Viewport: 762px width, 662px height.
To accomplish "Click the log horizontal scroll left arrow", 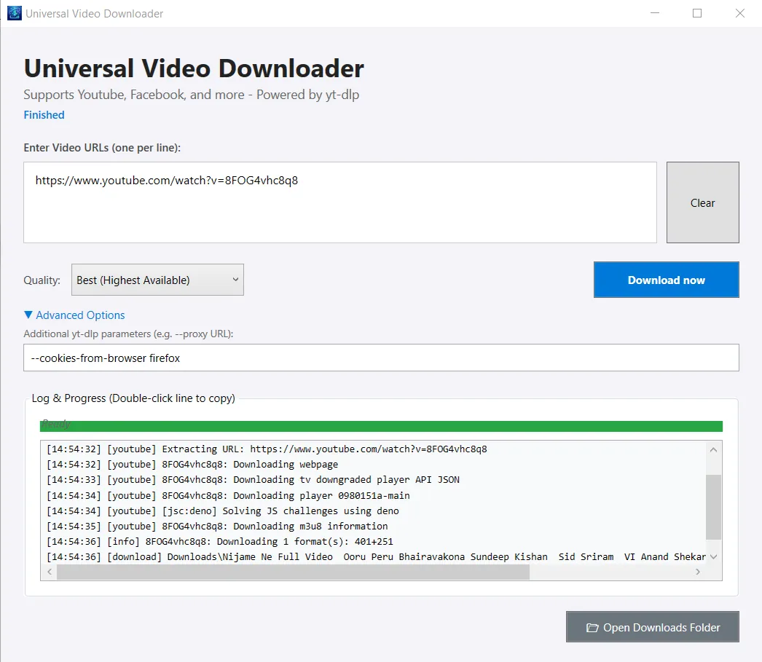I will [x=50, y=572].
